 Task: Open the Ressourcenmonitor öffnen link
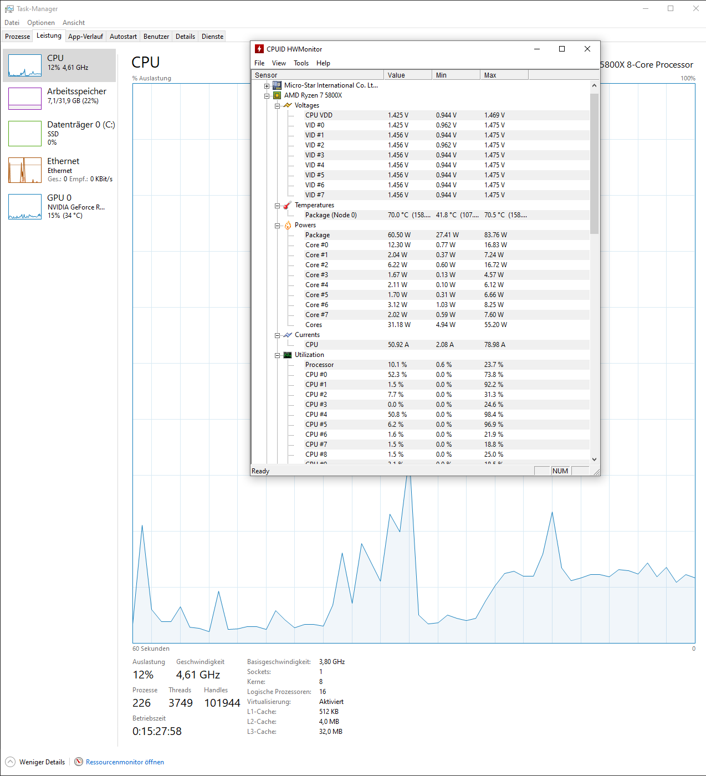(x=125, y=762)
